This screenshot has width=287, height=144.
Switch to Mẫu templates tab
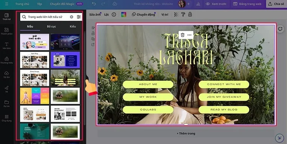click(x=30, y=27)
